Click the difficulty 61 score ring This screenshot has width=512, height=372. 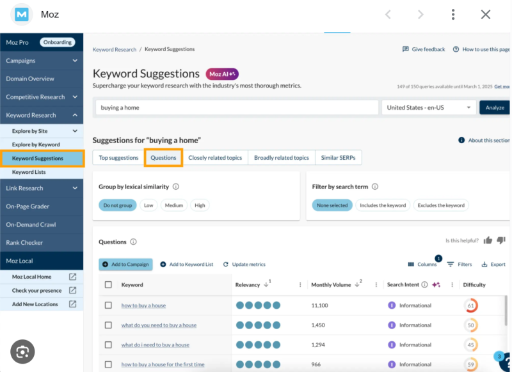[470, 306]
